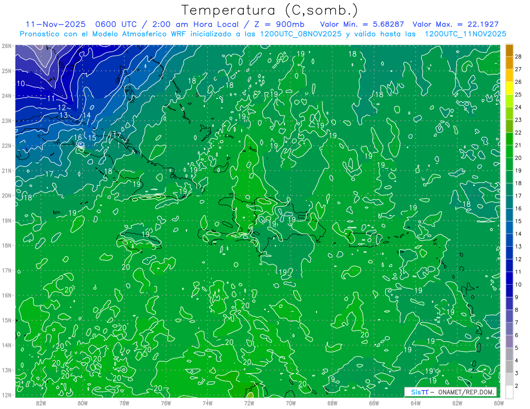530x409 pixels.
Task: Click longitude axis label "64W"
Action: (x=416, y=402)
